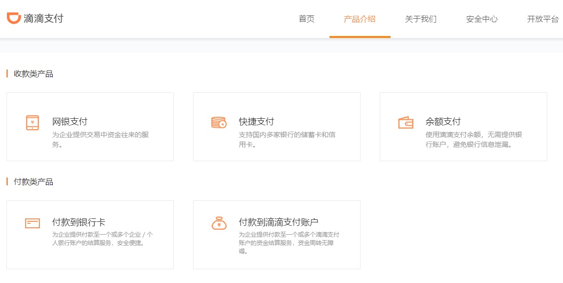This screenshot has width=563, height=283.
Task: Open the 付款到银行卡 product title
Action: pyautogui.click(x=79, y=222)
